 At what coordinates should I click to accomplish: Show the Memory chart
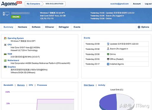point(21,85)
